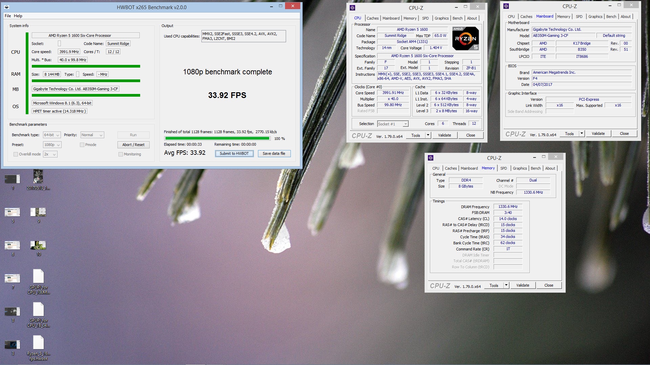Switch to About tab in Mainboard window
The width and height of the screenshot is (650, 365).
[626, 17]
